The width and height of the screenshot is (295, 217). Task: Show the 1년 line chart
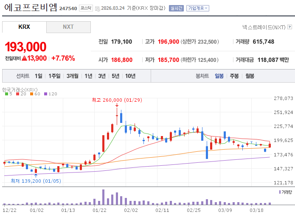88,76
